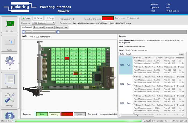The width and height of the screenshot is (188, 123).
Task: Open Help with the question mark icon
Action: tap(10, 115)
